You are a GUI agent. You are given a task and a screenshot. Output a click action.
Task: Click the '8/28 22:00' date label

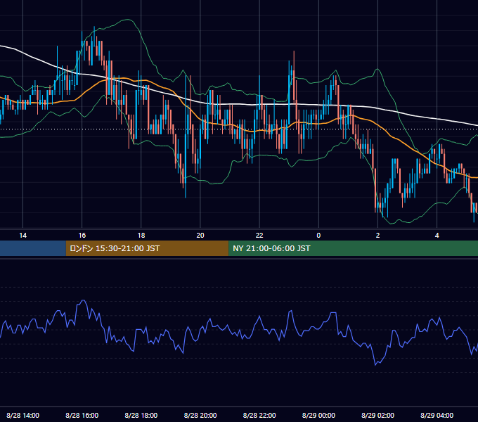[x=259, y=415]
